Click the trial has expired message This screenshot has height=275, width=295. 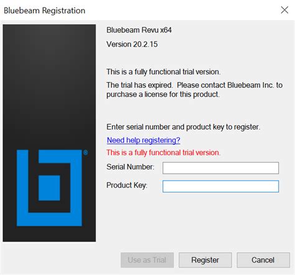pos(194,89)
